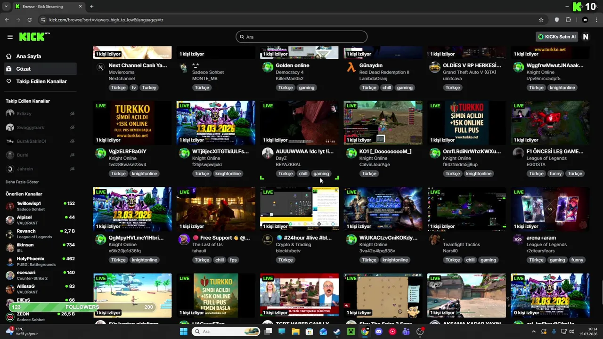This screenshot has height=339, width=603.
Task: Open #24hour #live crypto stream thumbnail
Action: click(299, 209)
